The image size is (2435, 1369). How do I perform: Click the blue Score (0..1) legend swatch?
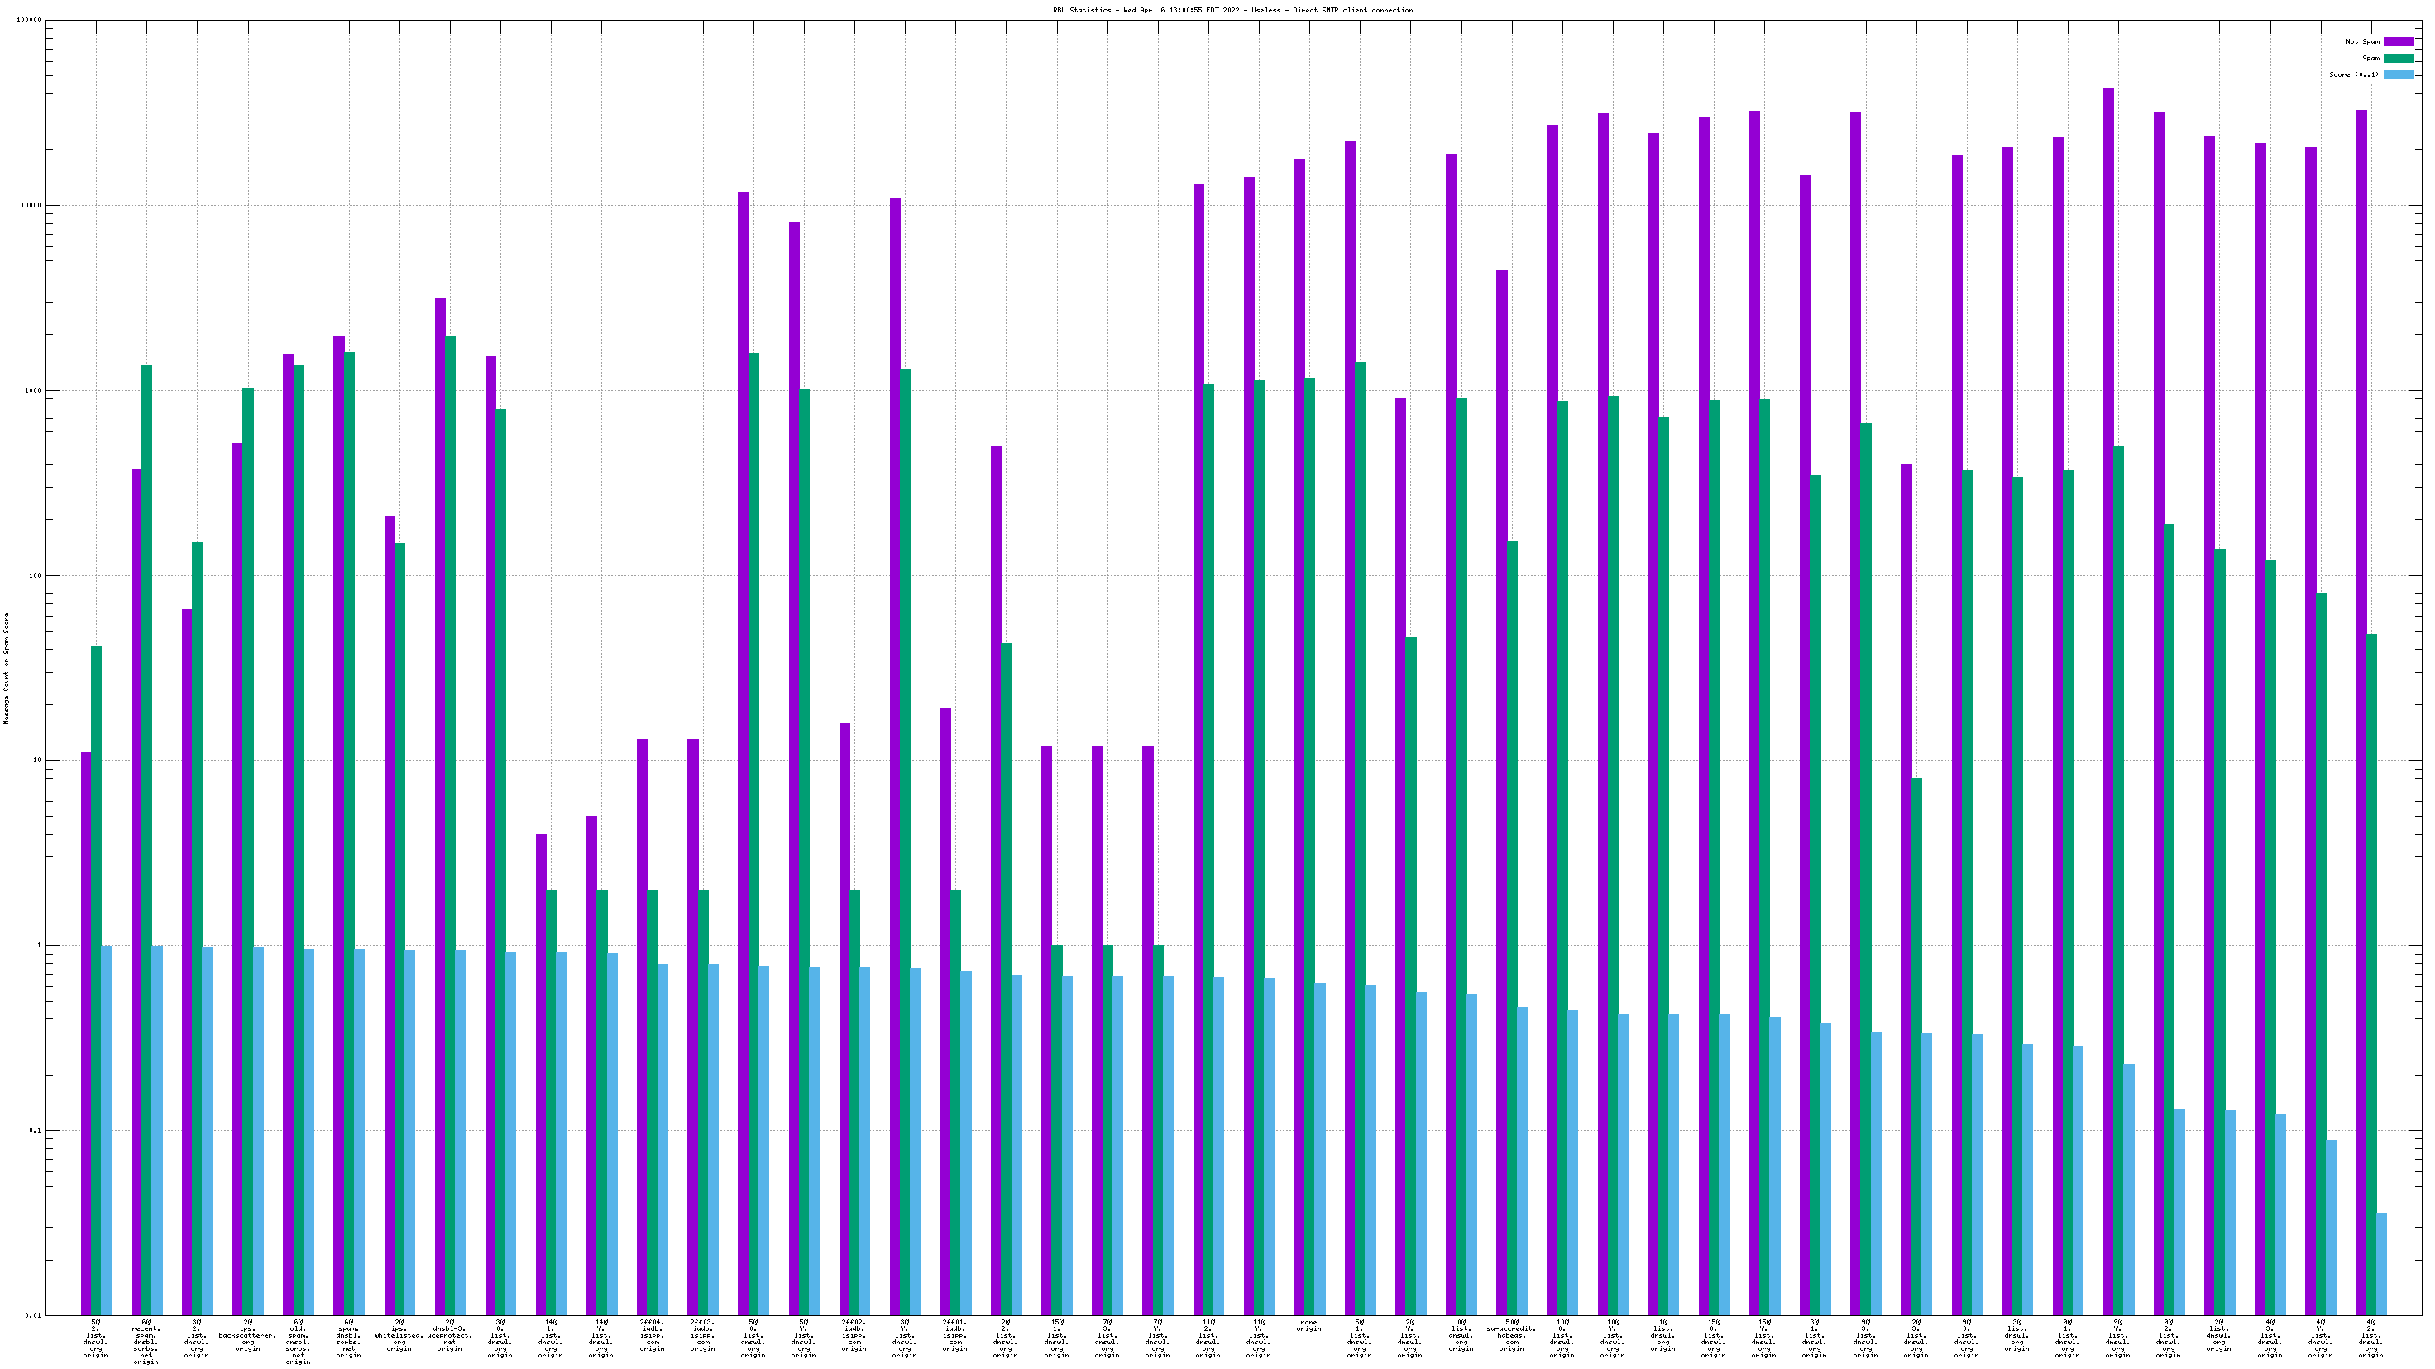[x=2398, y=74]
